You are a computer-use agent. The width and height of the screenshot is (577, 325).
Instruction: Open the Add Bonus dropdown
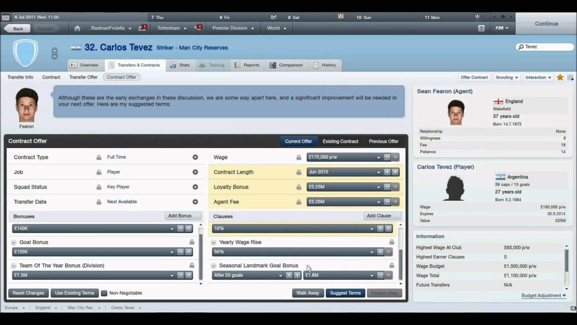[x=183, y=216]
